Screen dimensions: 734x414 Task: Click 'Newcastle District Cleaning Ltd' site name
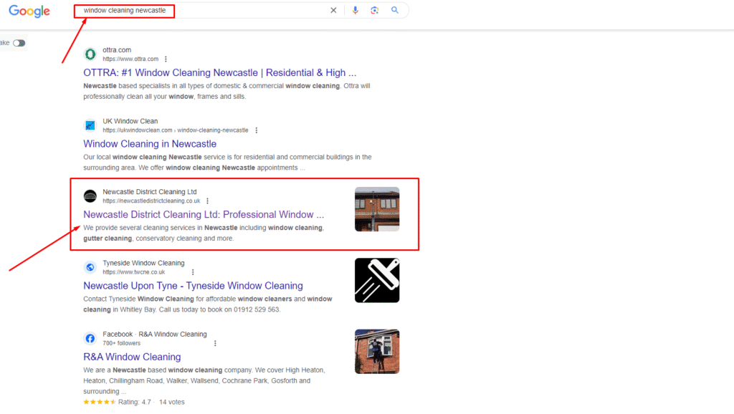coord(150,192)
